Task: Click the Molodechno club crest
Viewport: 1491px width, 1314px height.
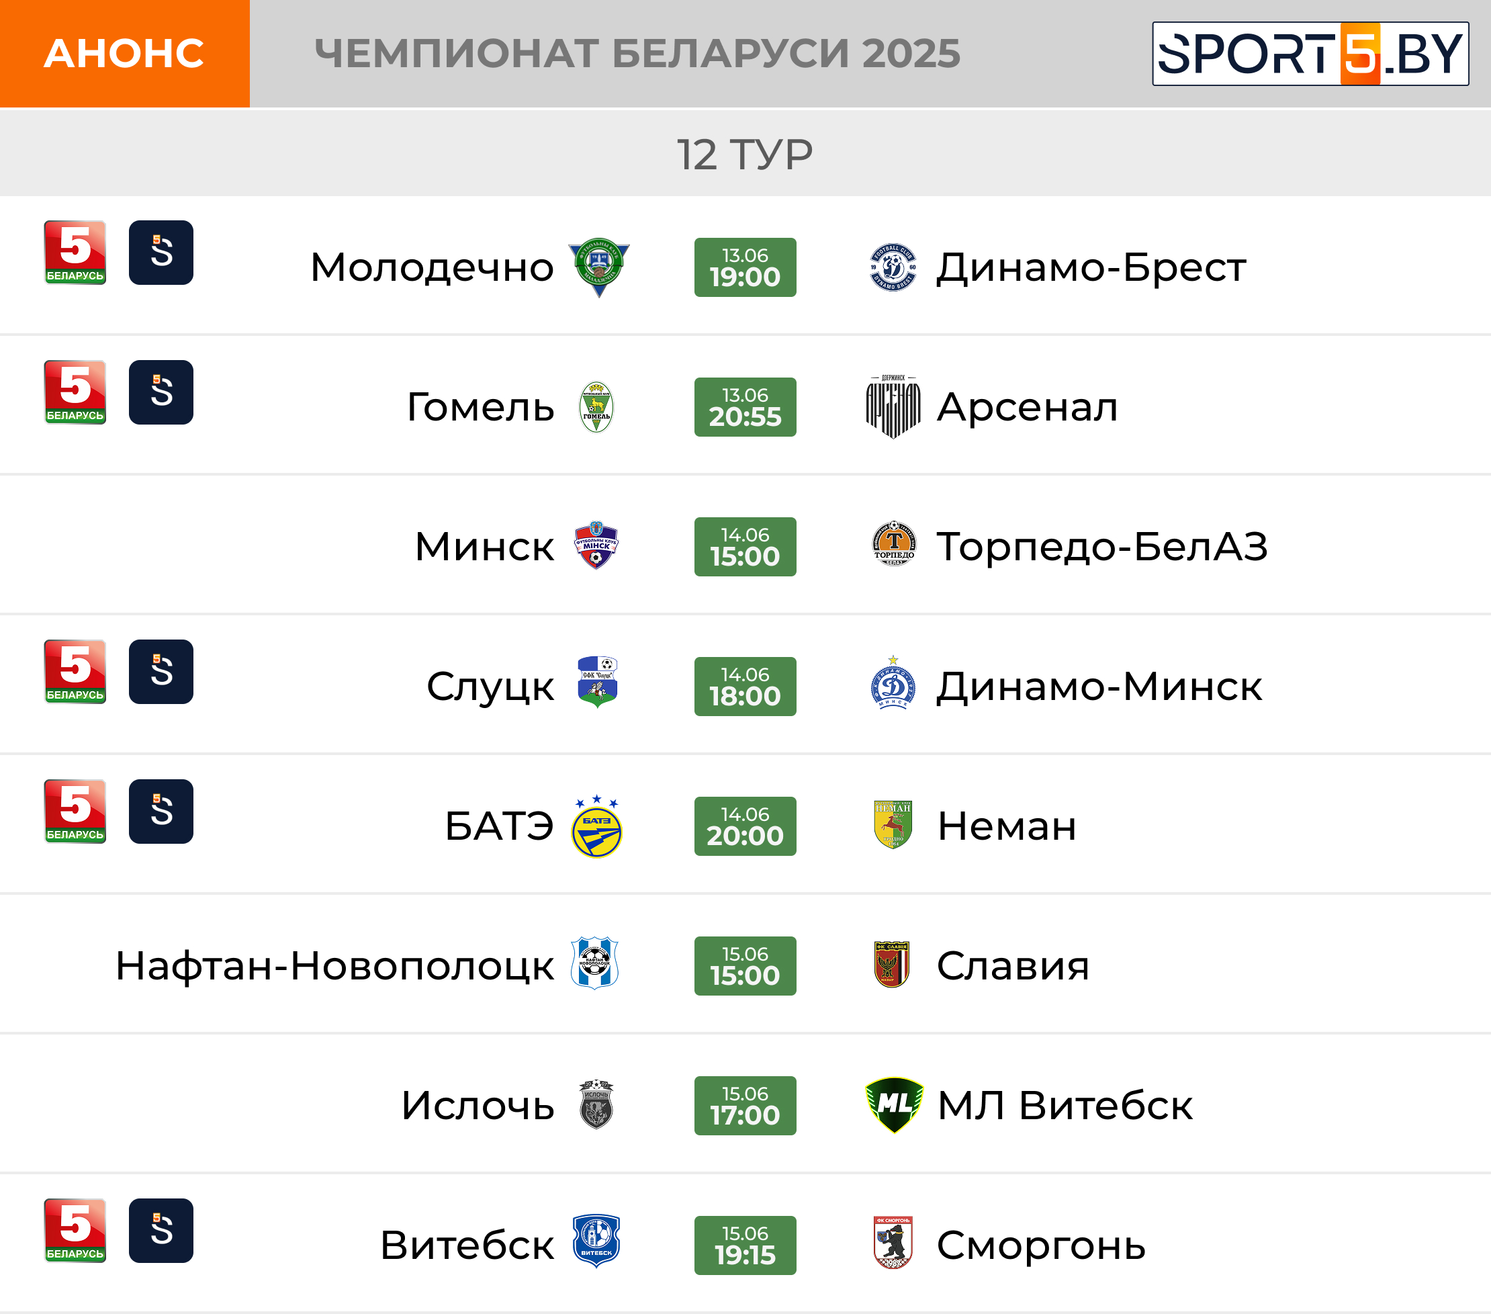Action: (x=599, y=268)
